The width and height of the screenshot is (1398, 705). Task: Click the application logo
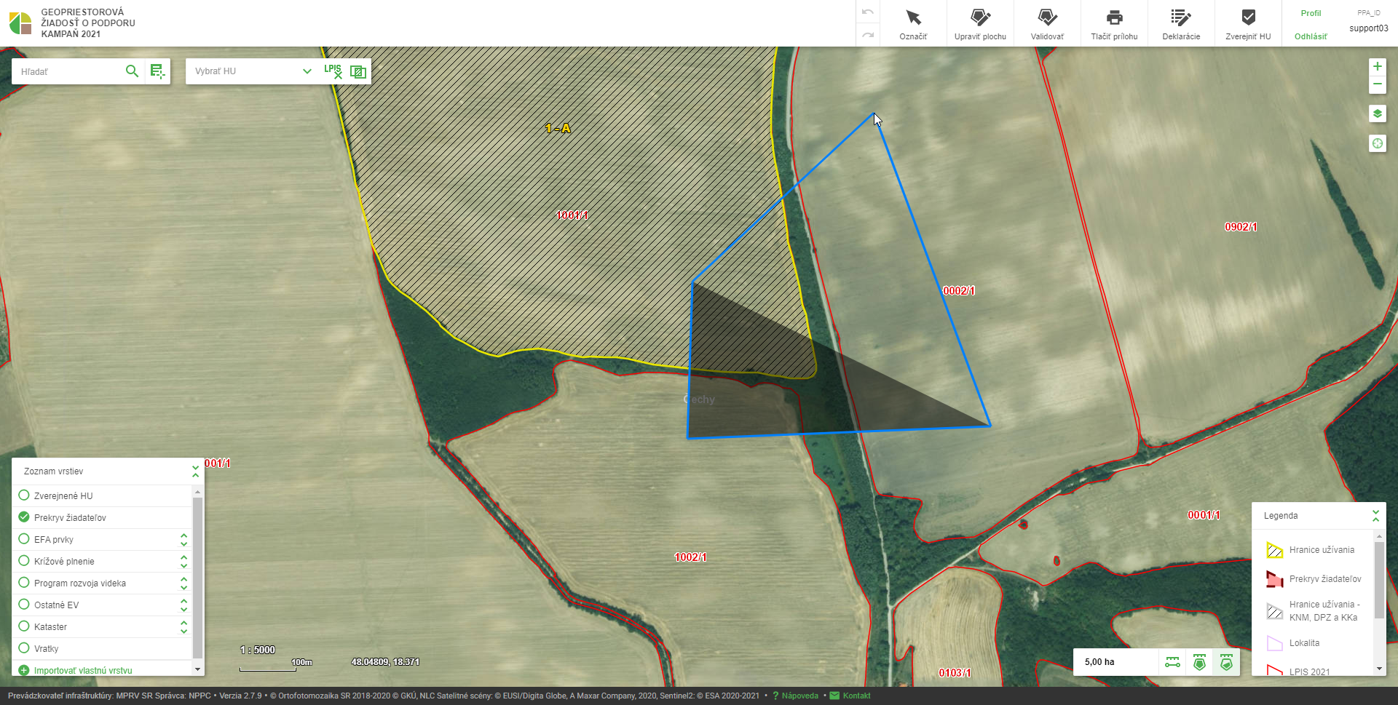click(20, 23)
